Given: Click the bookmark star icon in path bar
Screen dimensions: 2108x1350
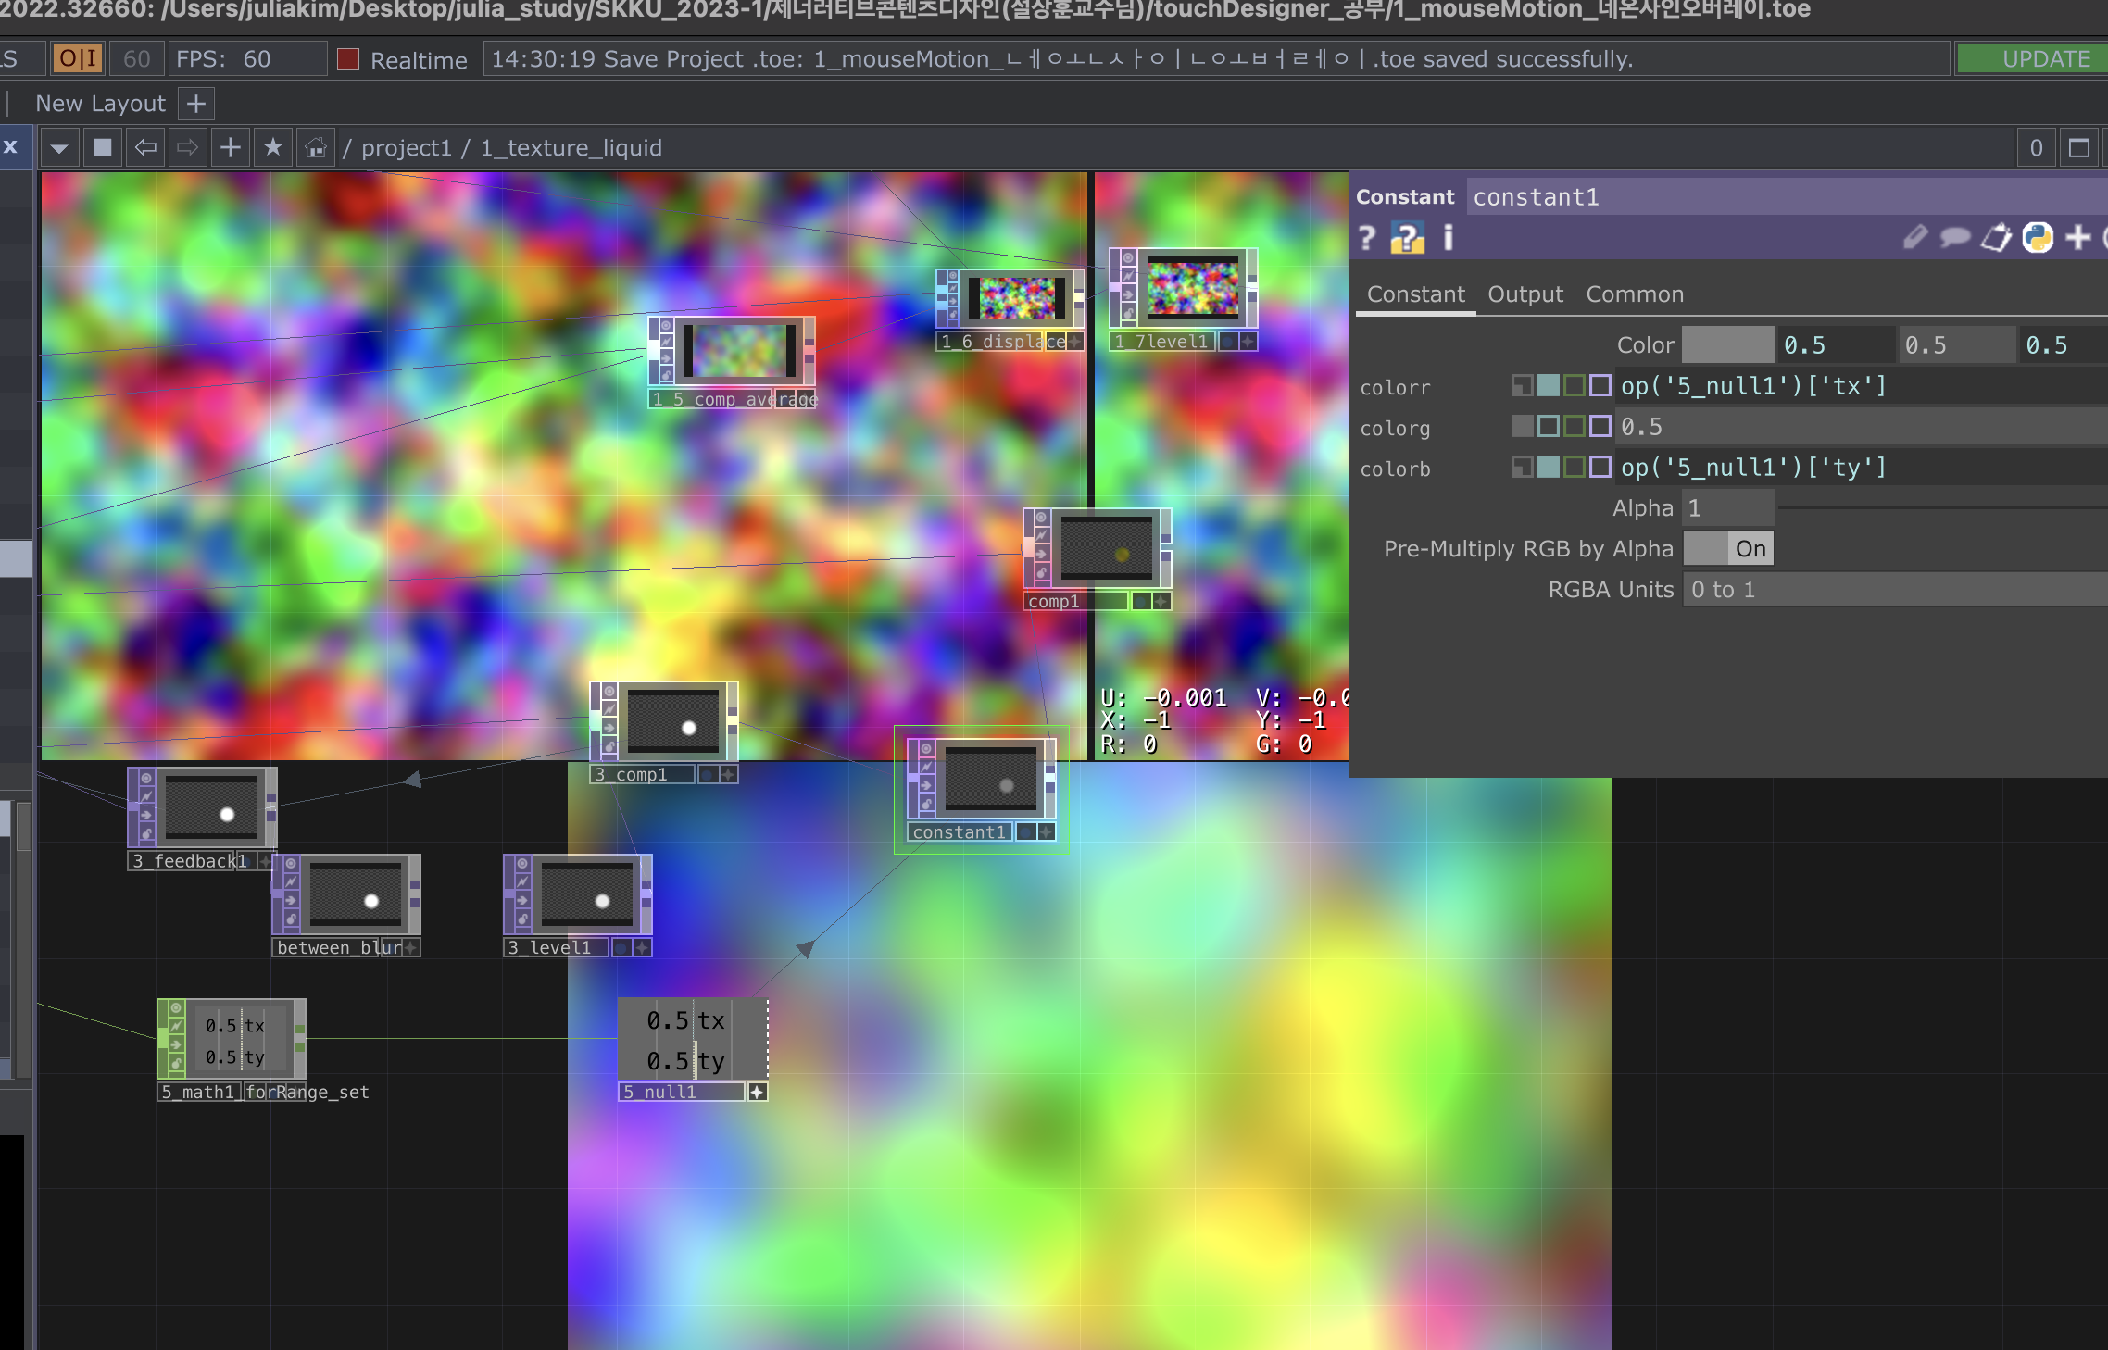Looking at the screenshot, I should tap(272, 148).
